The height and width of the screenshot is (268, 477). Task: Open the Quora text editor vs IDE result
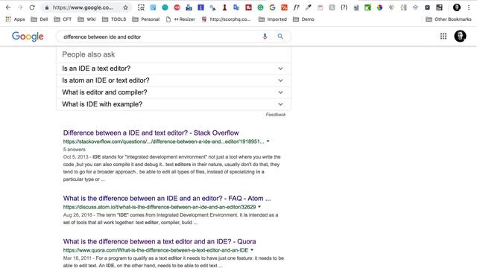[159, 241]
